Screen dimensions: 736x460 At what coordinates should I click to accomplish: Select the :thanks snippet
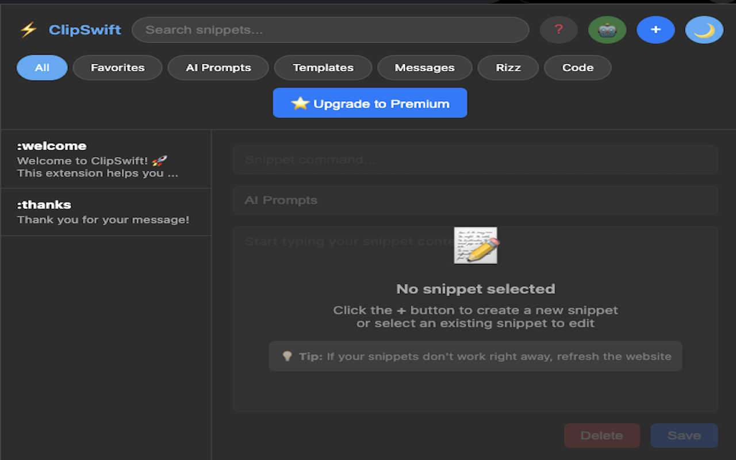[x=106, y=212]
